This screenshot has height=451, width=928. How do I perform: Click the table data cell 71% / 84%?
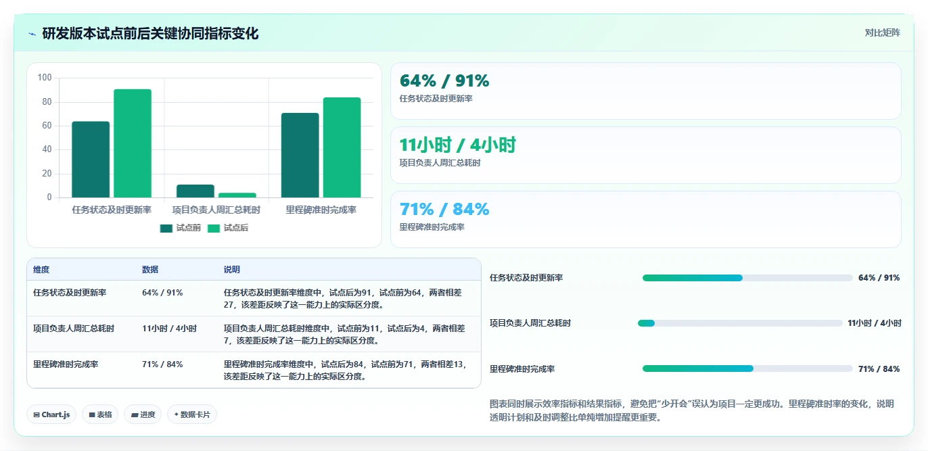pyautogui.click(x=162, y=364)
